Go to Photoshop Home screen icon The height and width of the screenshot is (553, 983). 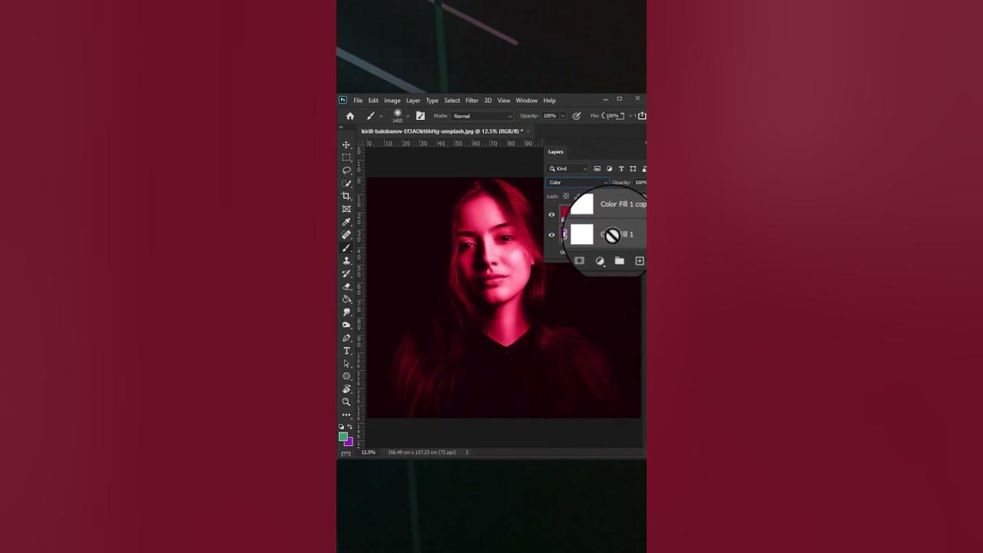(350, 116)
